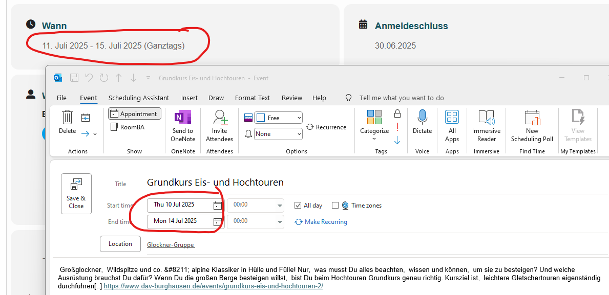Click the Tell Me lightbulb icon
The height and width of the screenshot is (295, 609).
[x=349, y=98]
